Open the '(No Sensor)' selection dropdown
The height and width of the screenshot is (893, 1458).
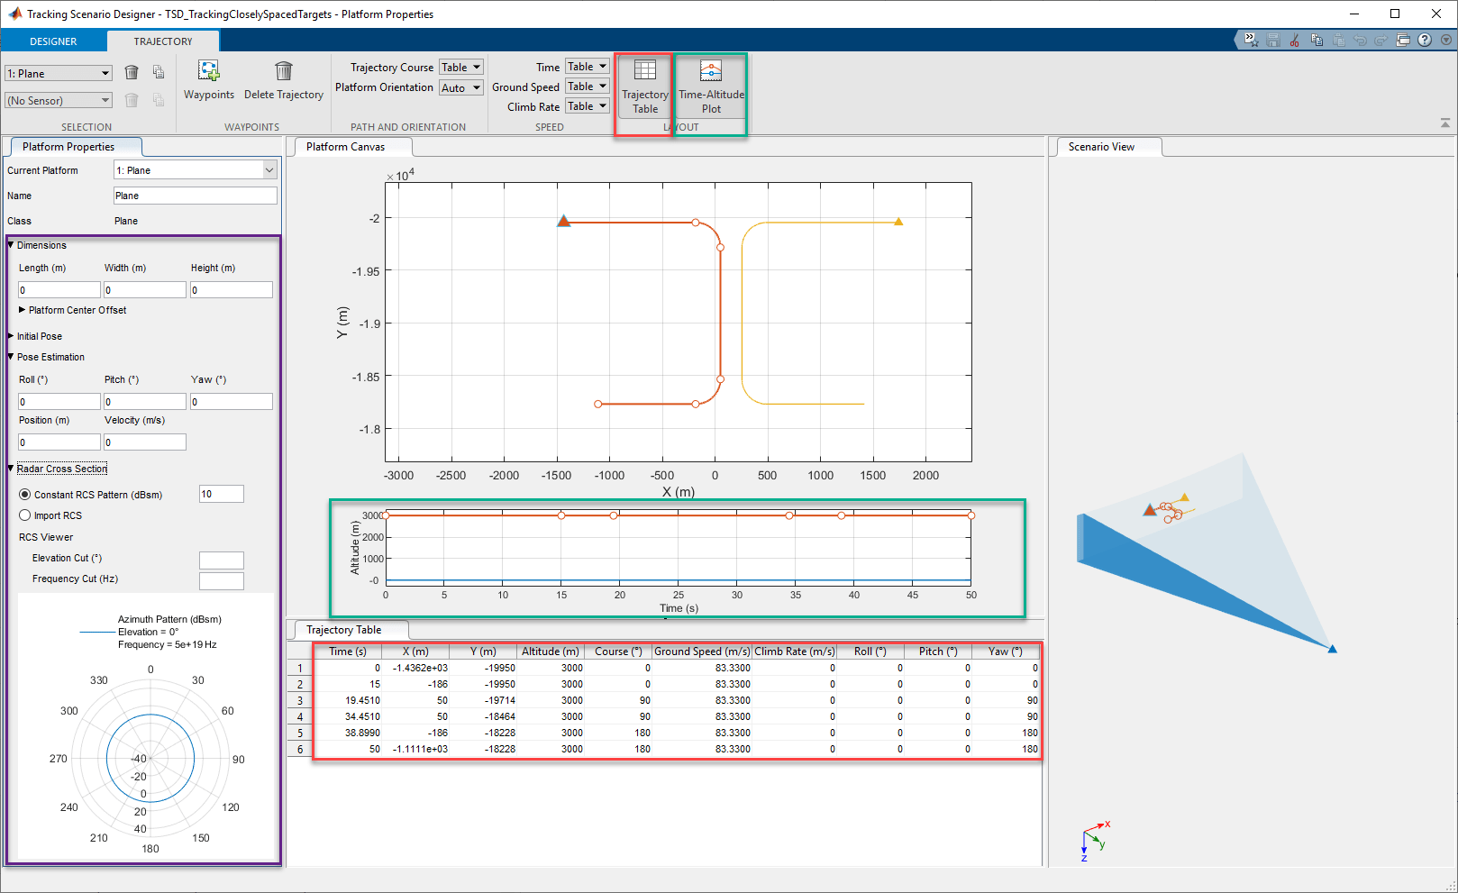coord(59,100)
